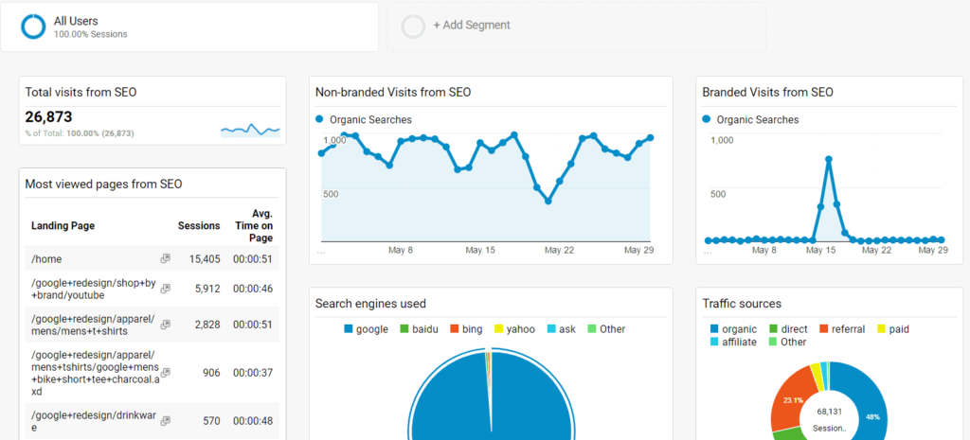Click the Landing Page column header
This screenshot has height=440, width=970.
(x=63, y=226)
